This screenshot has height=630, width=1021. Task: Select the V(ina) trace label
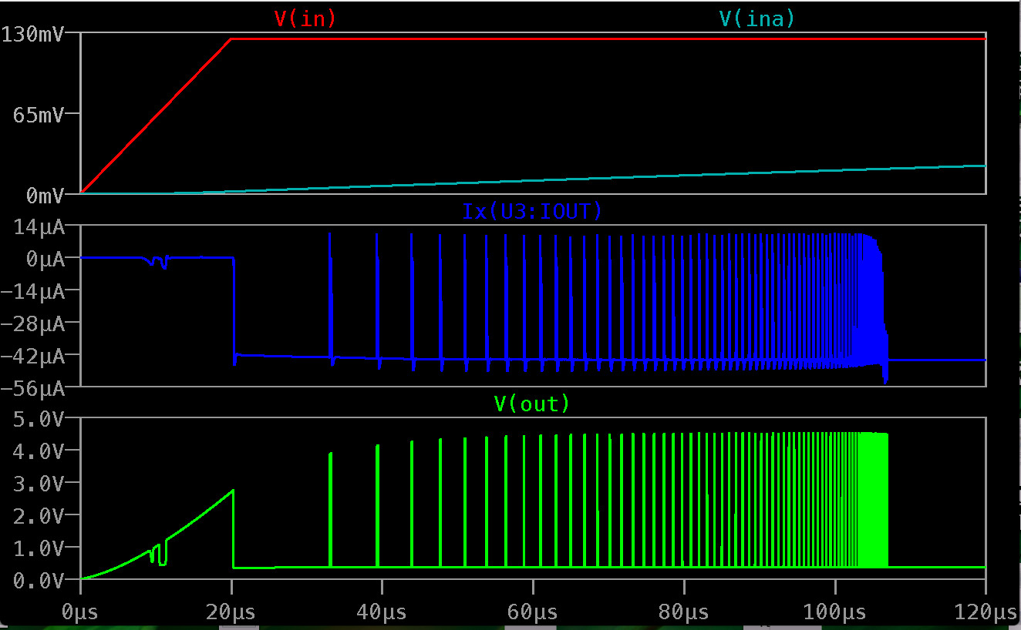[x=756, y=18]
